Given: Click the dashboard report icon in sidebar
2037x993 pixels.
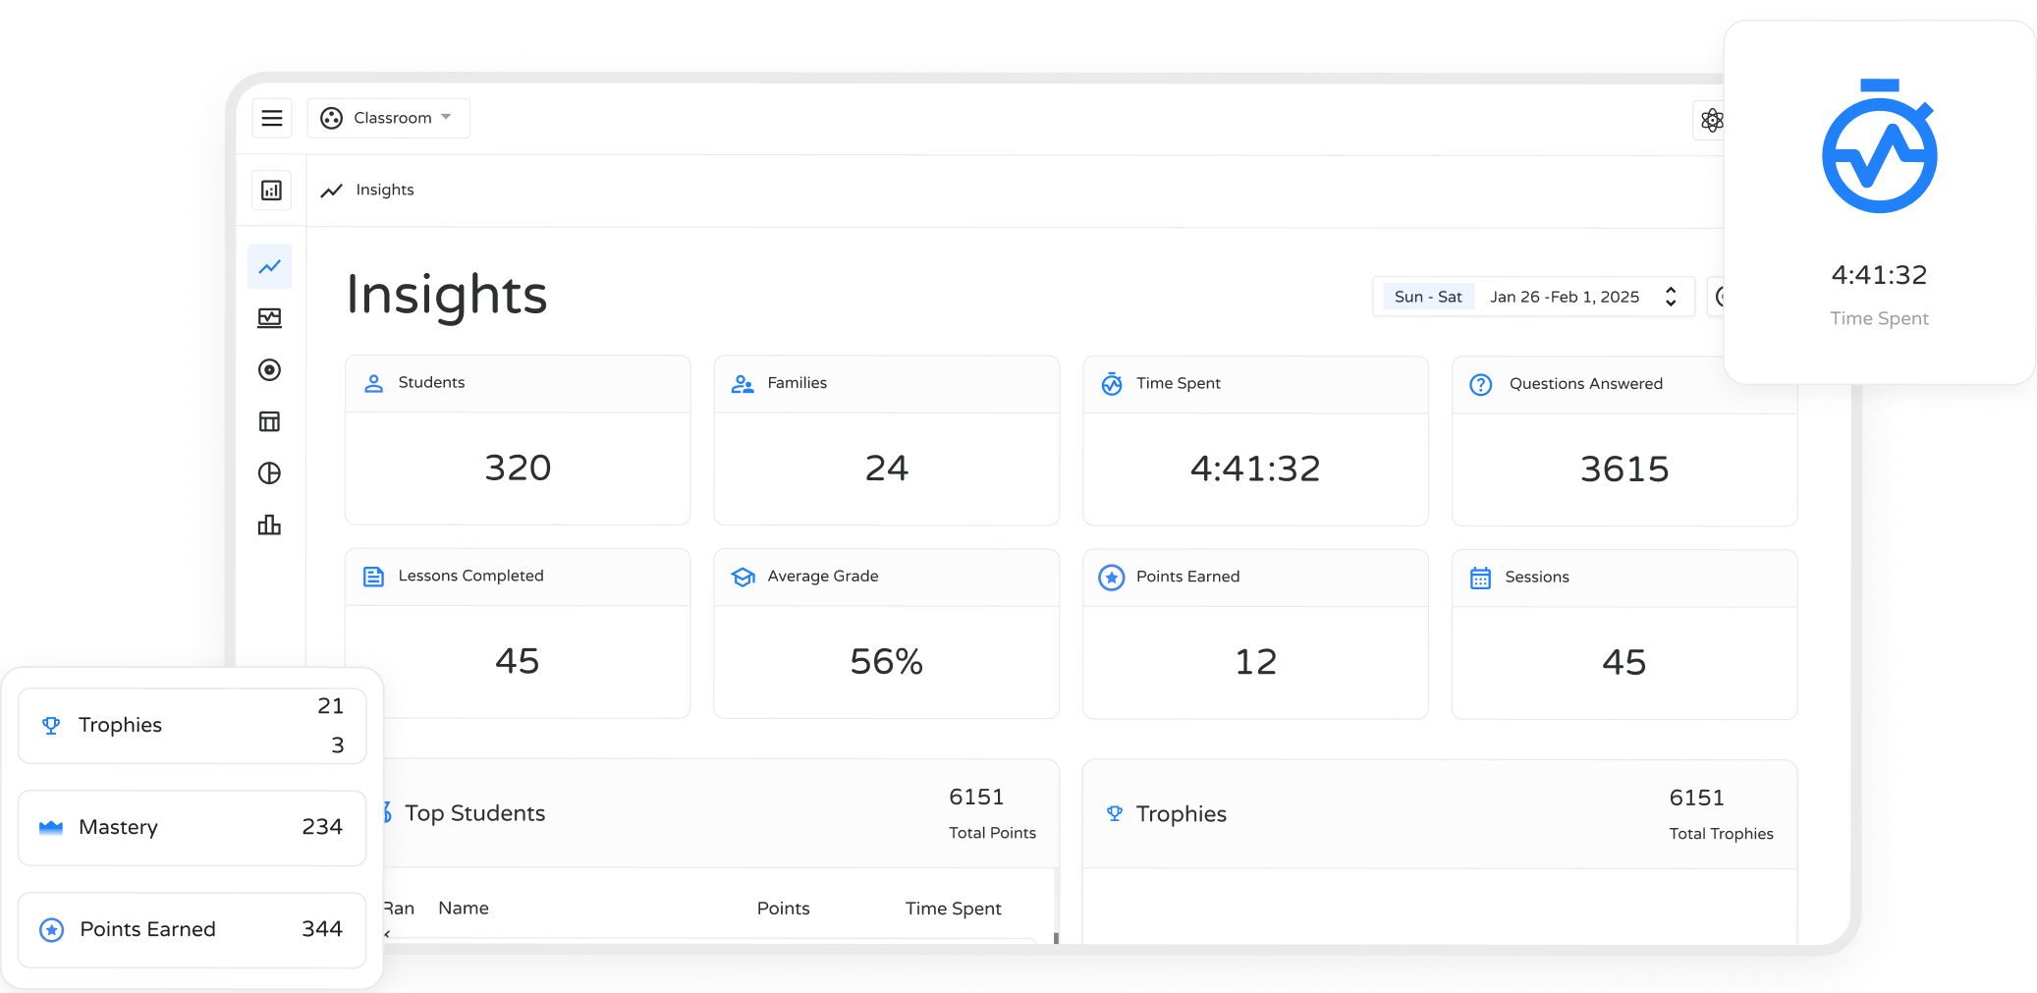Looking at the screenshot, I should [x=271, y=191].
